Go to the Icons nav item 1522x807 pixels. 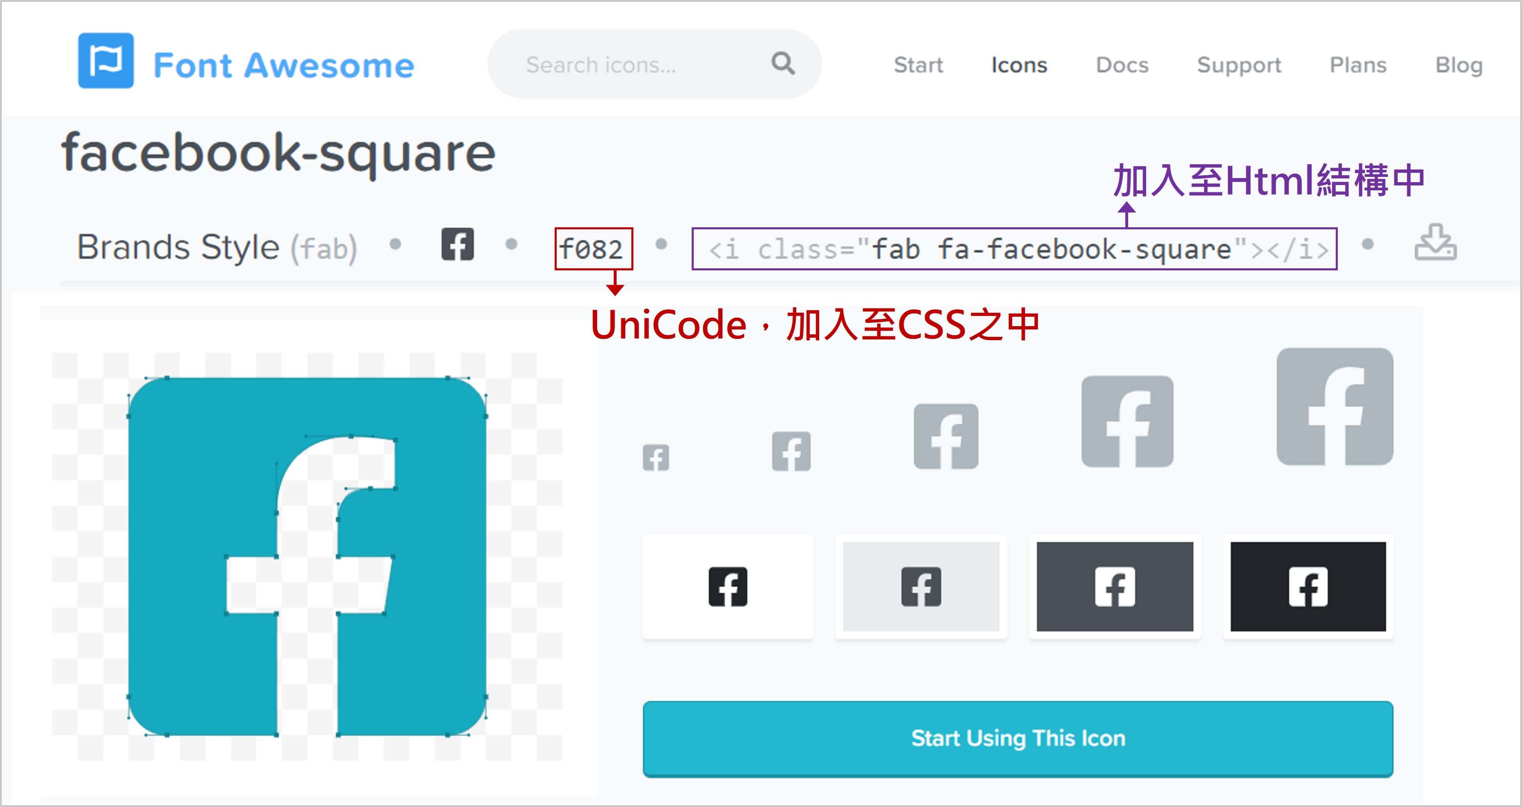1019,65
